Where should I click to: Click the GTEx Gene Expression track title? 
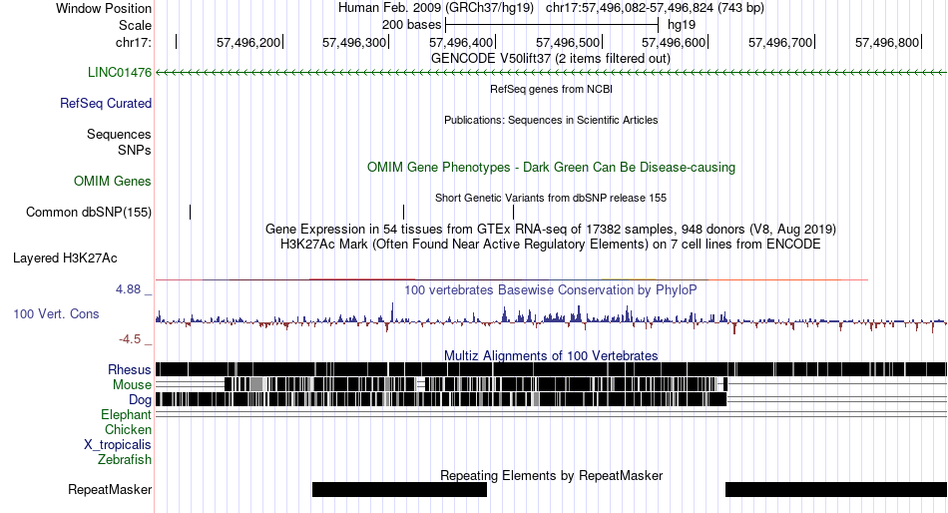point(551,230)
